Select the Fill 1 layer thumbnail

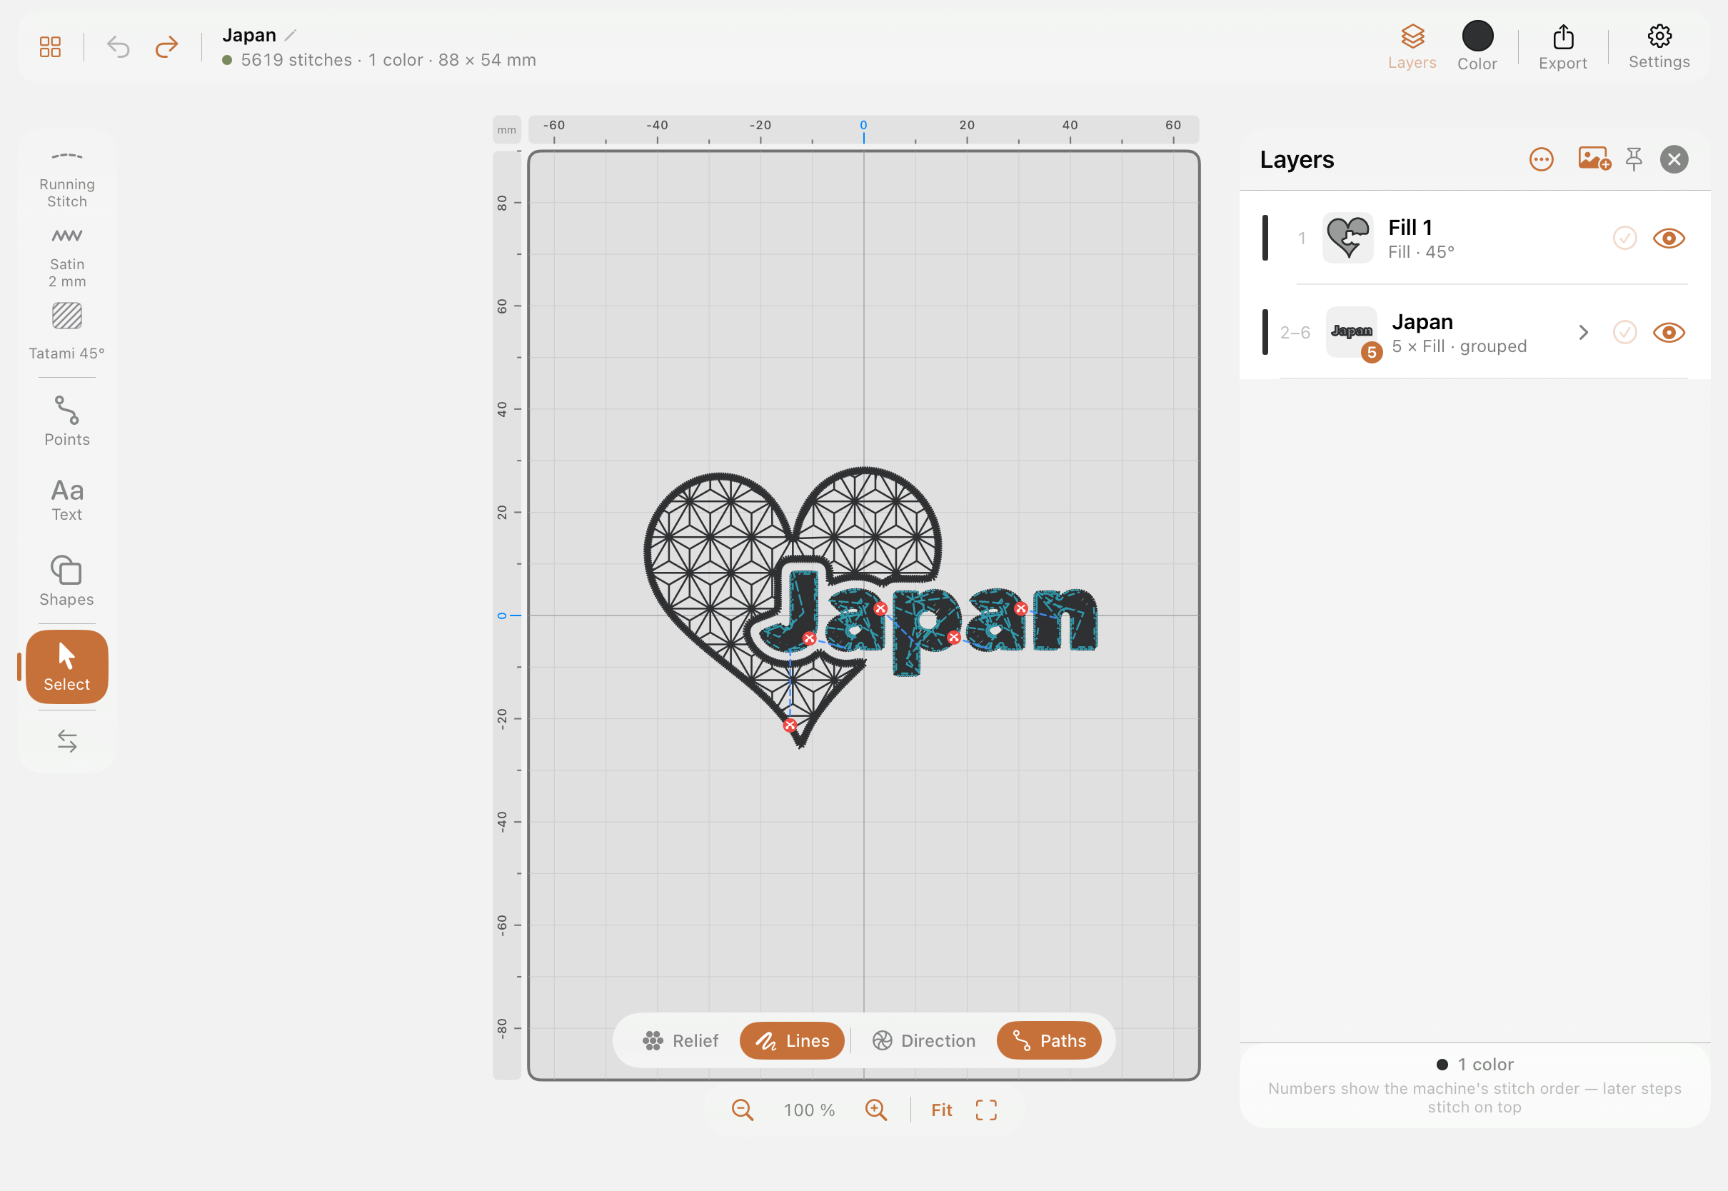[x=1347, y=238]
